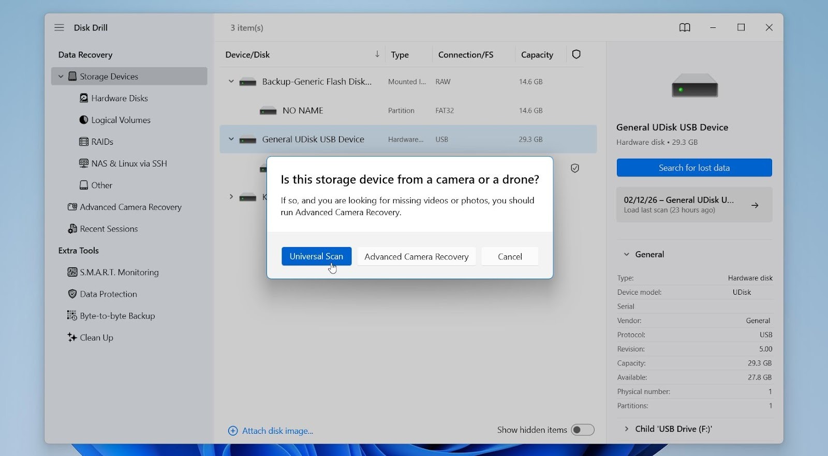Open NAS & Linux via SSH
The width and height of the screenshot is (828, 456).
pos(129,163)
